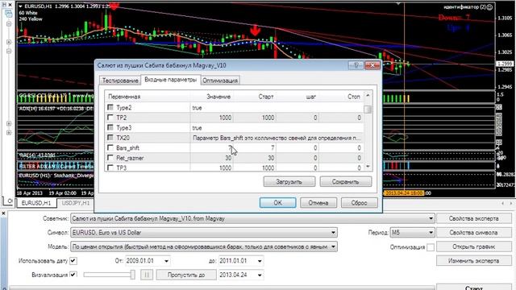Select the Входные параметры tab
The height and width of the screenshot is (290, 516).
tap(170, 80)
